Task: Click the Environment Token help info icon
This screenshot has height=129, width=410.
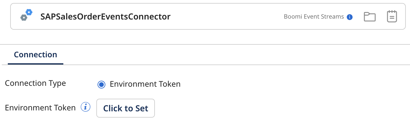Action: tap(86, 107)
